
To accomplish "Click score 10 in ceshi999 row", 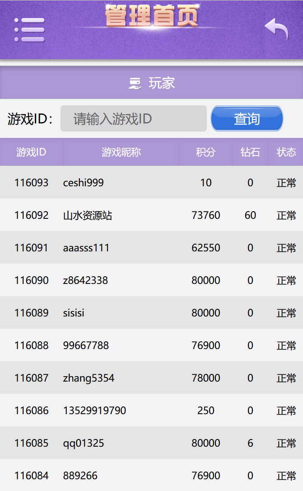I will (x=206, y=183).
